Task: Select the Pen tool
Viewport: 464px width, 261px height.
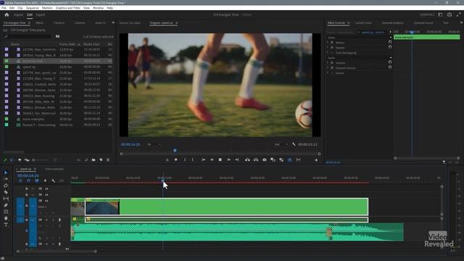Action: (6, 205)
